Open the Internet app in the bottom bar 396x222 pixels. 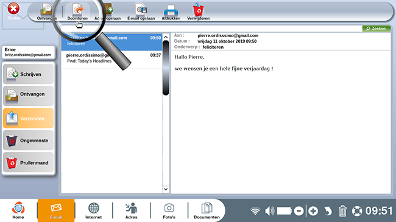tap(93, 210)
